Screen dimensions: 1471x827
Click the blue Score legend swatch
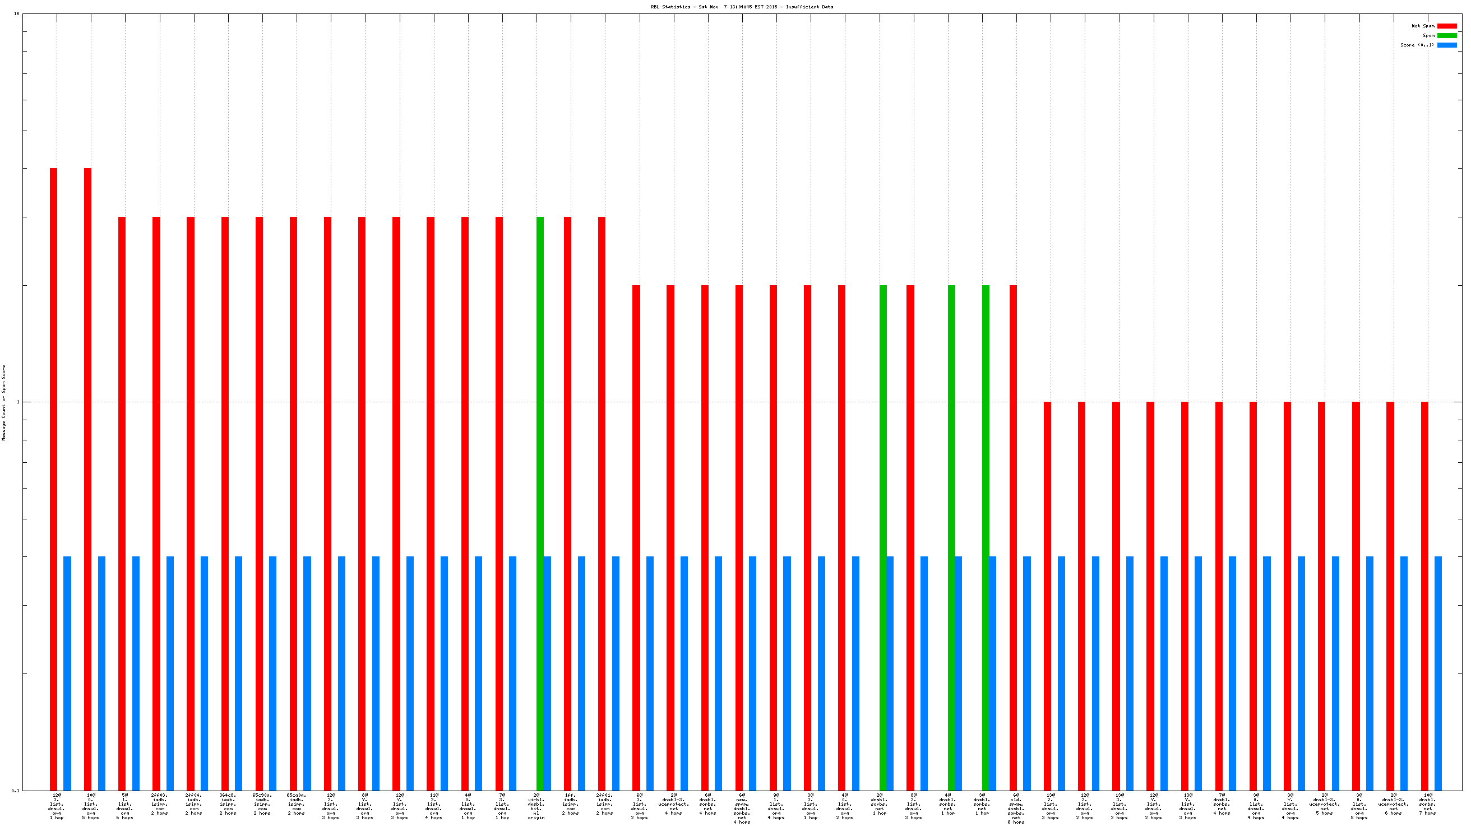pyautogui.click(x=1446, y=45)
